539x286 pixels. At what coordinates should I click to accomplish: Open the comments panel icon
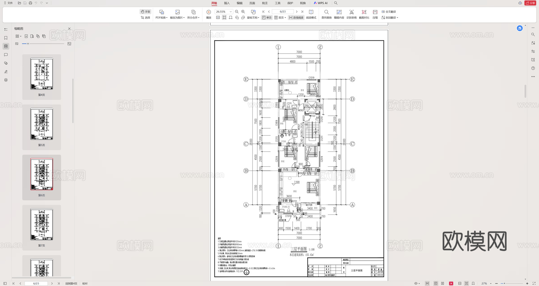(x=5, y=54)
